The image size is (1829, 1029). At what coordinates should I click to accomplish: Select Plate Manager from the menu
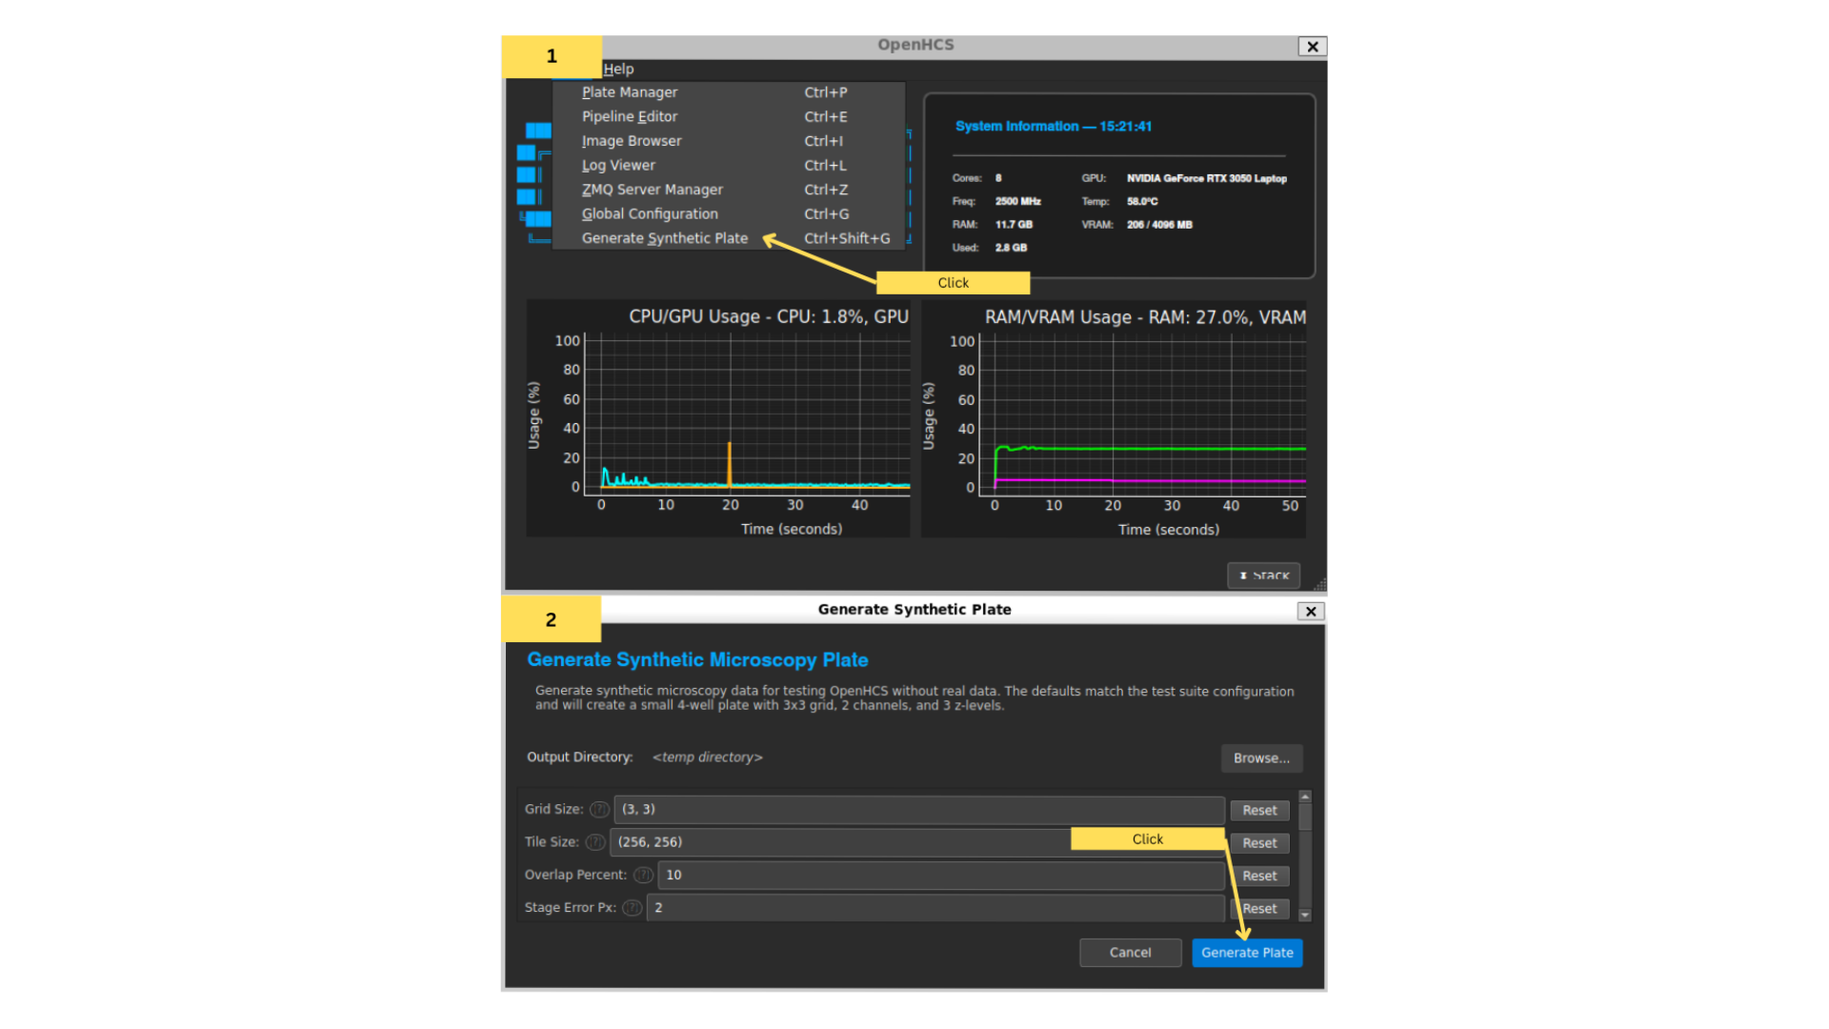click(x=729, y=92)
